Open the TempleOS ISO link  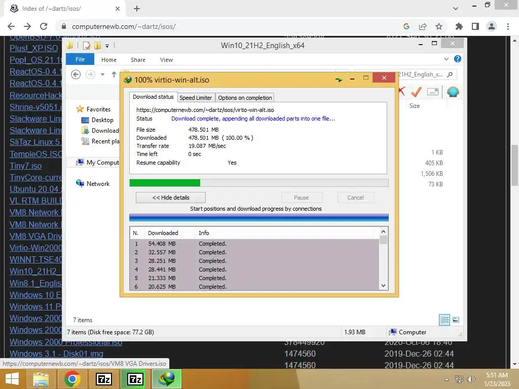click(36, 154)
